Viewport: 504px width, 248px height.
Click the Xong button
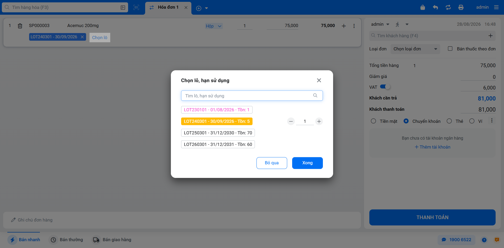307,163
